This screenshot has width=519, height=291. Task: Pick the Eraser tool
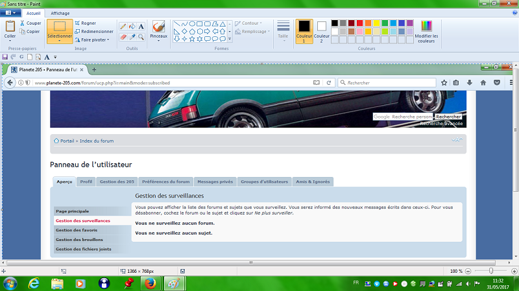pos(123,37)
